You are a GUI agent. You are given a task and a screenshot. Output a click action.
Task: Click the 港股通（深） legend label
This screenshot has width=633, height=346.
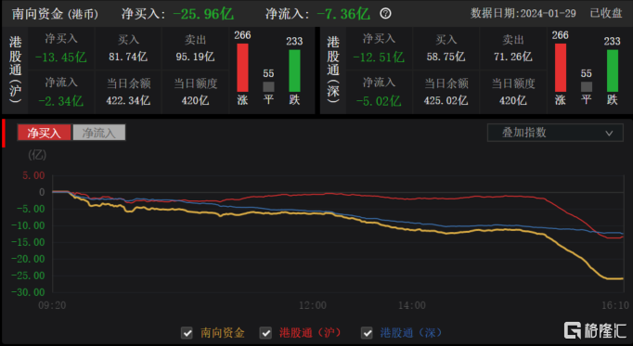pyautogui.click(x=411, y=333)
